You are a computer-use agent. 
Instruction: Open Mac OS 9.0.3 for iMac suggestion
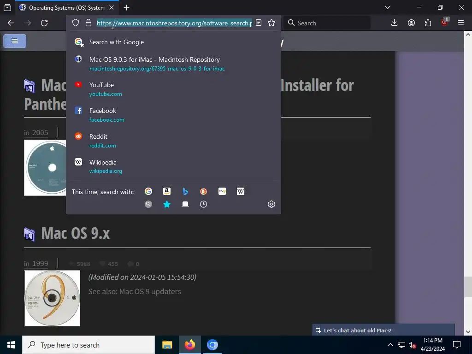173,64
